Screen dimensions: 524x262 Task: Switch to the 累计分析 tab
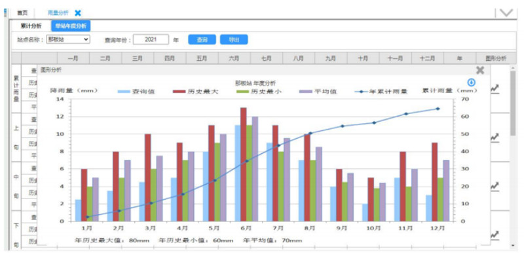30,26
